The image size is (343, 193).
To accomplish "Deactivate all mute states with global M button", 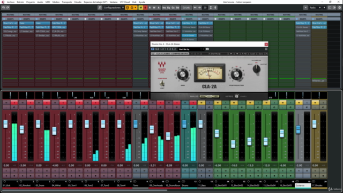I will (x=140, y=8).
